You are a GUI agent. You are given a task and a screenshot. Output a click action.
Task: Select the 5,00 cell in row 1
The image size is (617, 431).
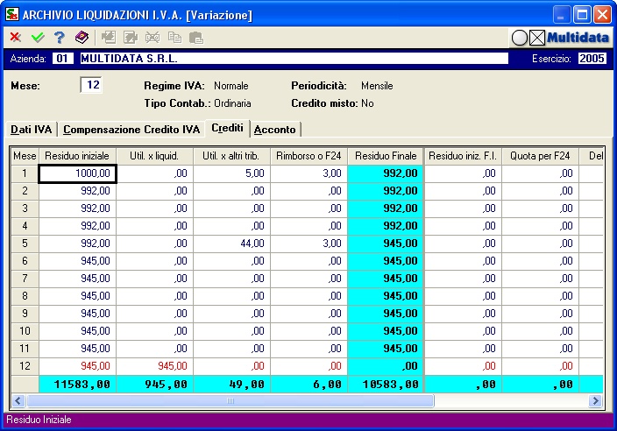coord(231,173)
